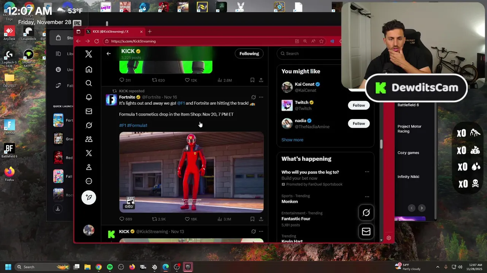Open Grok icon in X sidebar
Image resolution: width=487 pixels, height=273 pixels.
coord(89,125)
